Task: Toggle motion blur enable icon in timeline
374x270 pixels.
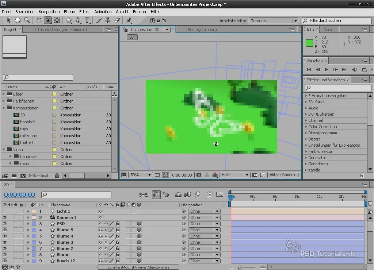Action: 197,195
